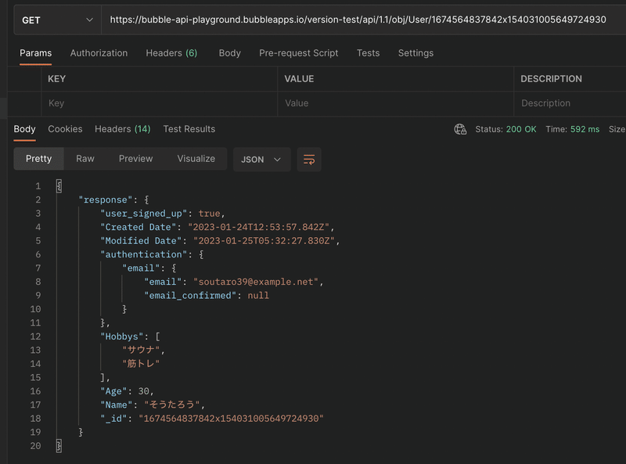Click the network globe lock icon
This screenshot has width=626, height=464.
pyautogui.click(x=460, y=129)
